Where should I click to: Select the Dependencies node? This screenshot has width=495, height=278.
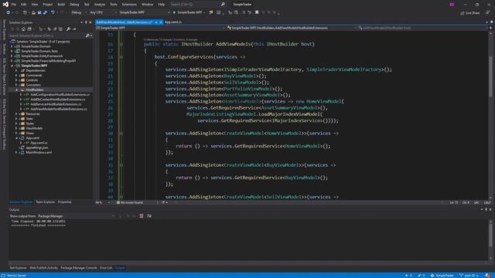click(36, 70)
